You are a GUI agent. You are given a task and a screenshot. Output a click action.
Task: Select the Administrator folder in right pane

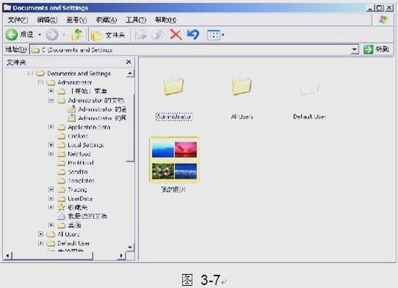[x=173, y=98]
